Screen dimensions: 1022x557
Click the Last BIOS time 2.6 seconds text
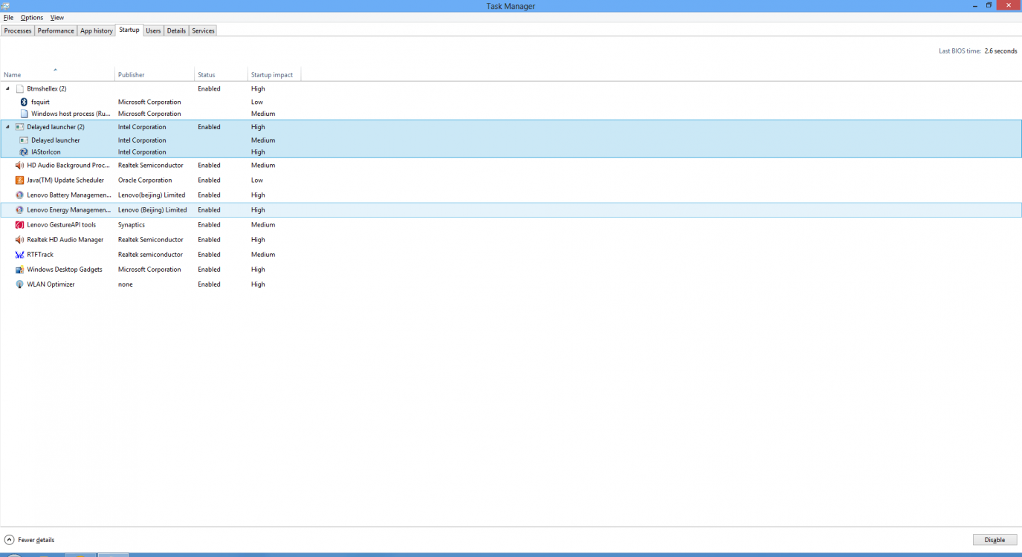(x=978, y=51)
